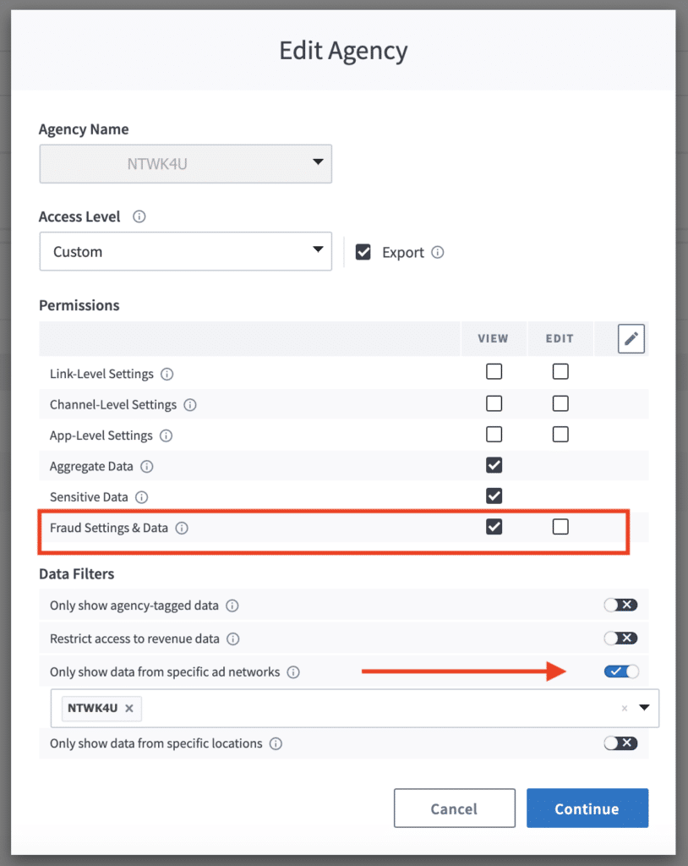Viewport: 688px width, 866px height.
Task: Click info icon for Link-Level Settings
Action: coord(167,374)
